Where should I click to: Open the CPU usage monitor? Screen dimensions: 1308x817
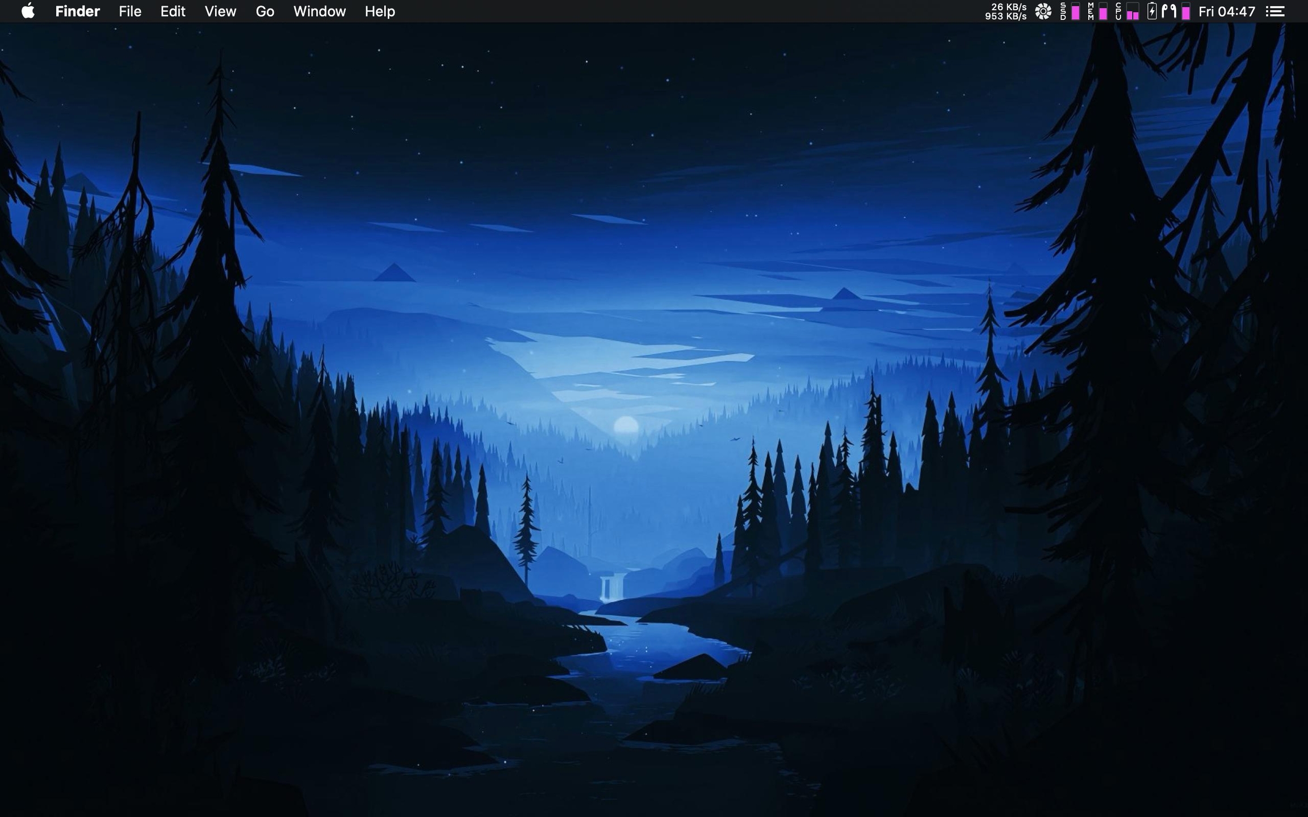pos(1126,11)
